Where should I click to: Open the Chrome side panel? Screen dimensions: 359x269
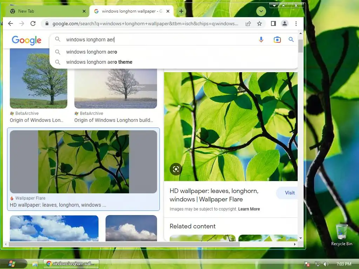coord(273,23)
